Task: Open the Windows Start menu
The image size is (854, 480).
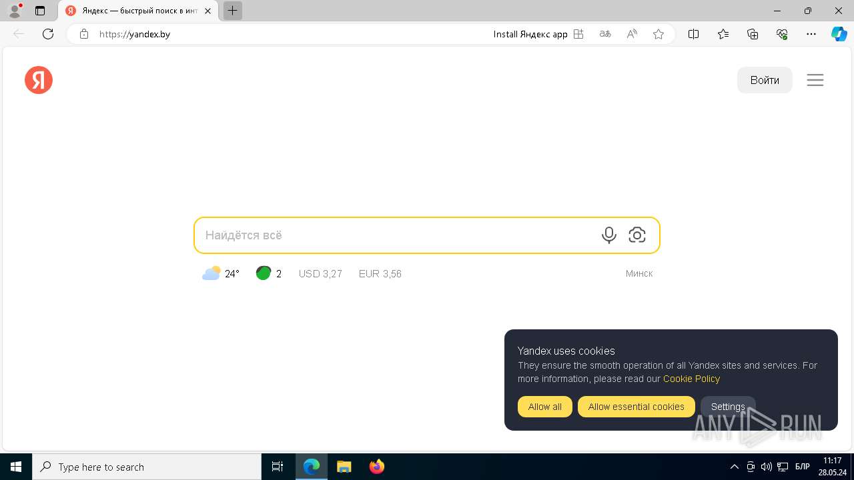Action: tap(16, 467)
